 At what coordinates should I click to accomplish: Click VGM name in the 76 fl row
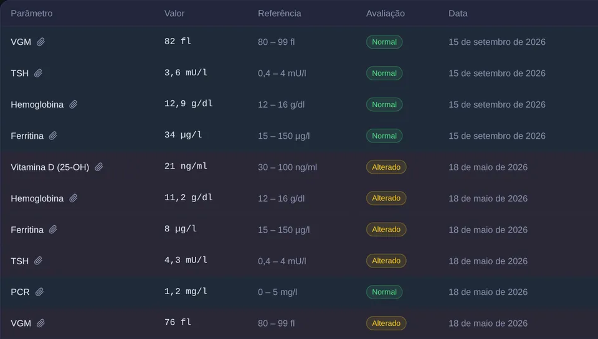click(x=21, y=323)
